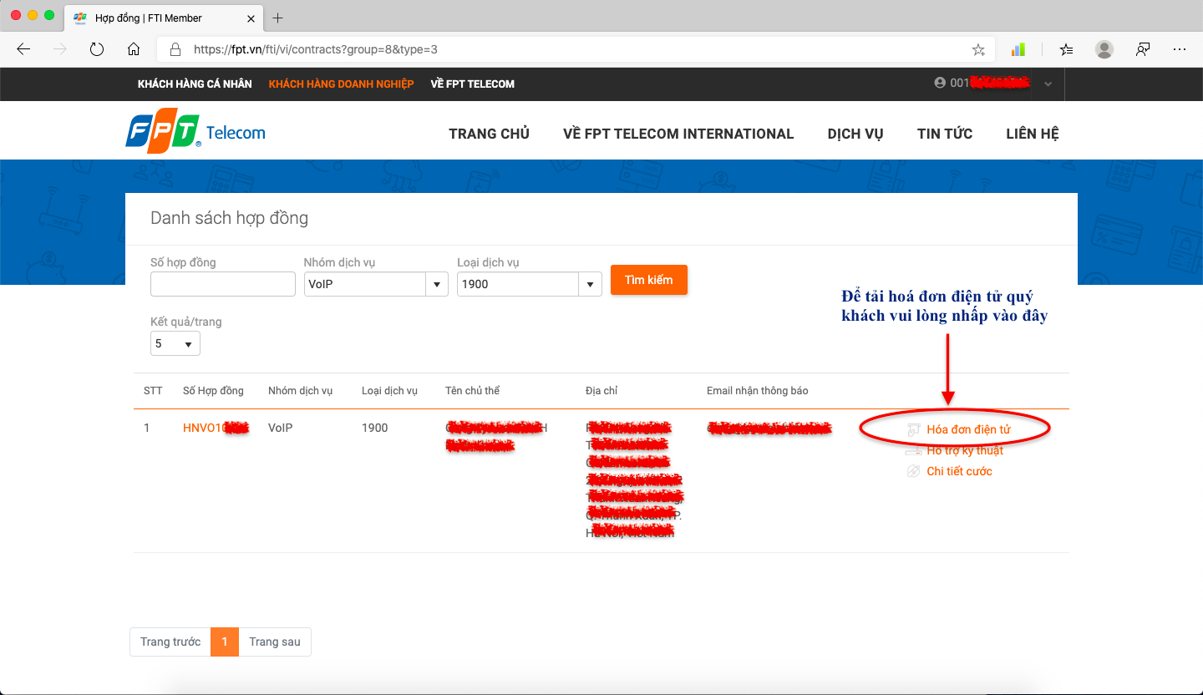The image size is (1203, 695).
Task: Click the 1900 cell in contract row
Action: (375, 428)
